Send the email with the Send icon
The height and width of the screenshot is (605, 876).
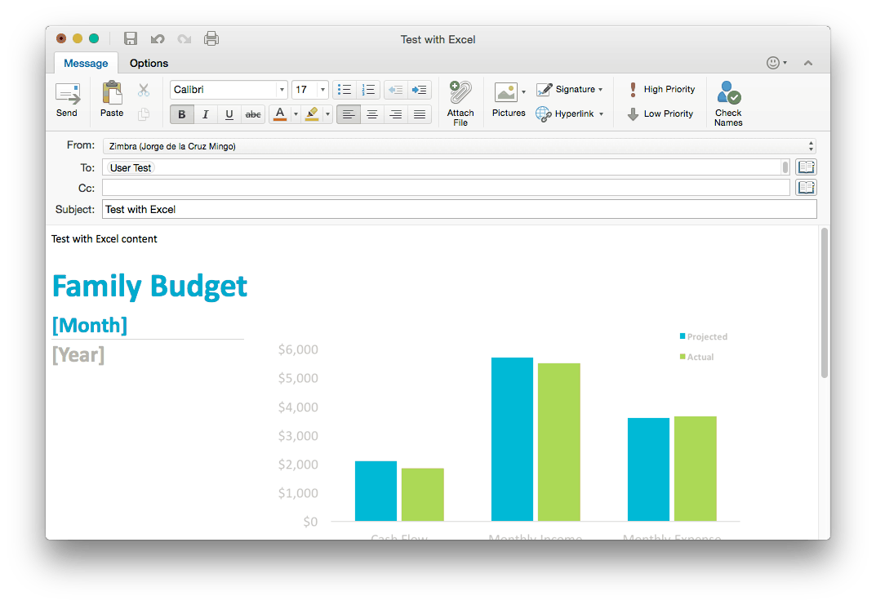(68, 100)
